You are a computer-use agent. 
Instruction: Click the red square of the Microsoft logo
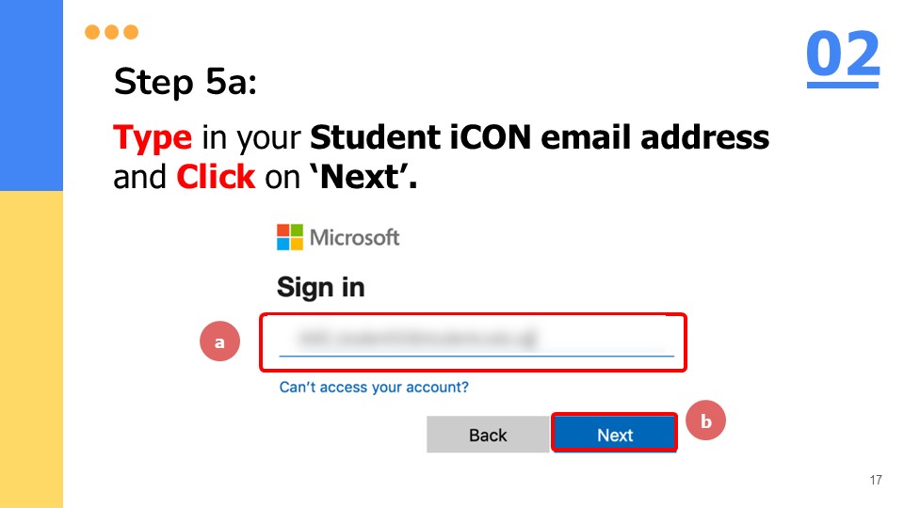pyautogui.click(x=283, y=230)
